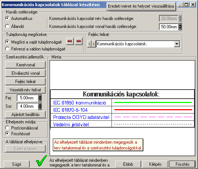Click the Vezetéknév felirat button
Viewport: 198px width, 169px height.
tap(25, 90)
